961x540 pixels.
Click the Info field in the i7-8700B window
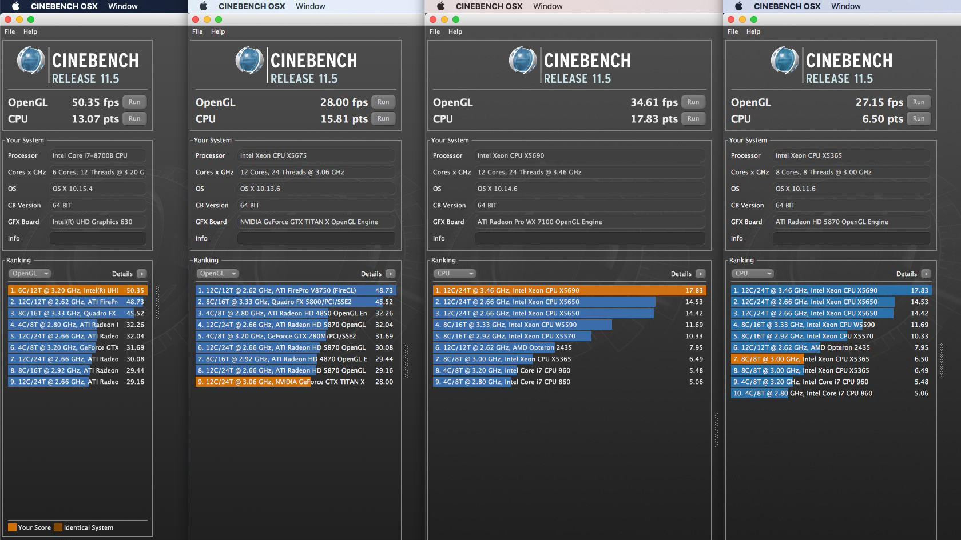[98, 239]
